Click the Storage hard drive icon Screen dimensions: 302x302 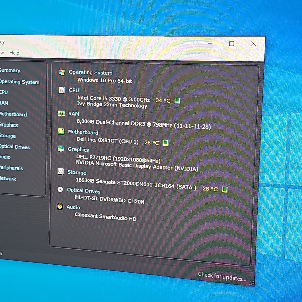(x=61, y=171)
